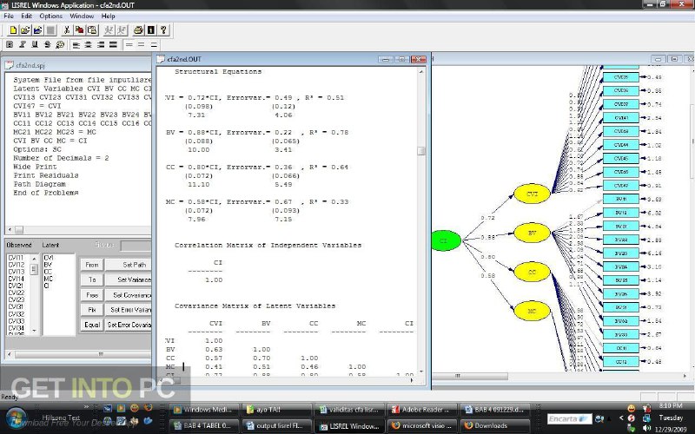Viewport: 695px width, 434px height.
Task: Click the green CI node in path diagram
Action: pos(446,240)
